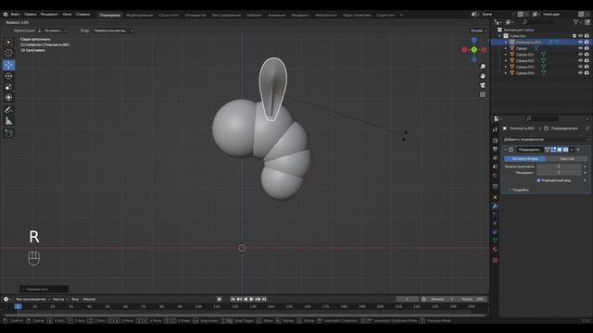The width and height of the screenshot is (593, 333).
Task: Select the Add Cube tool
Action: click(x=8, y=133)
